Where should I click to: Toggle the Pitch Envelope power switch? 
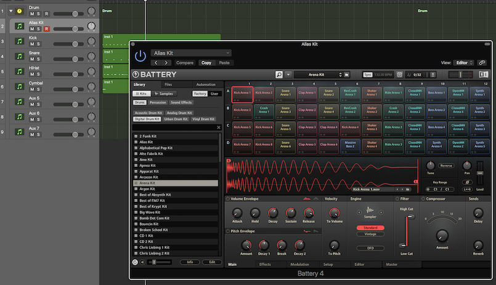[227, 231]
